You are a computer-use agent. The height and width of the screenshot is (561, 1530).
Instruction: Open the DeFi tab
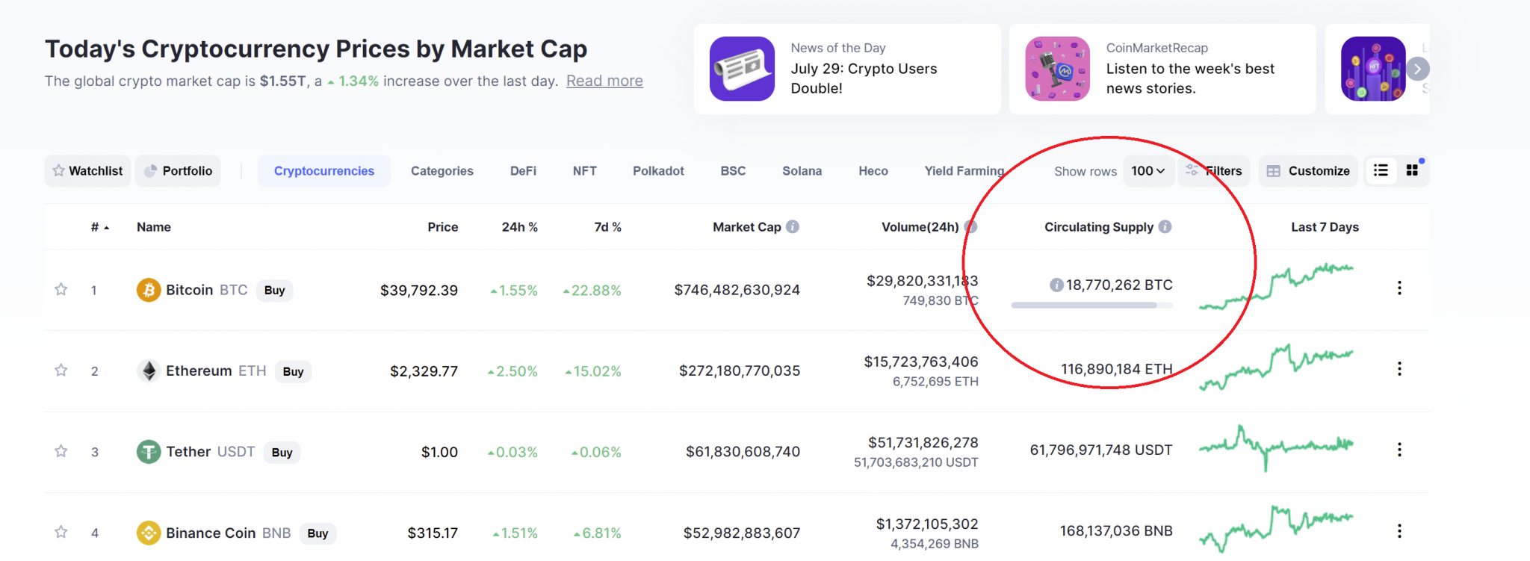[523, 171]
